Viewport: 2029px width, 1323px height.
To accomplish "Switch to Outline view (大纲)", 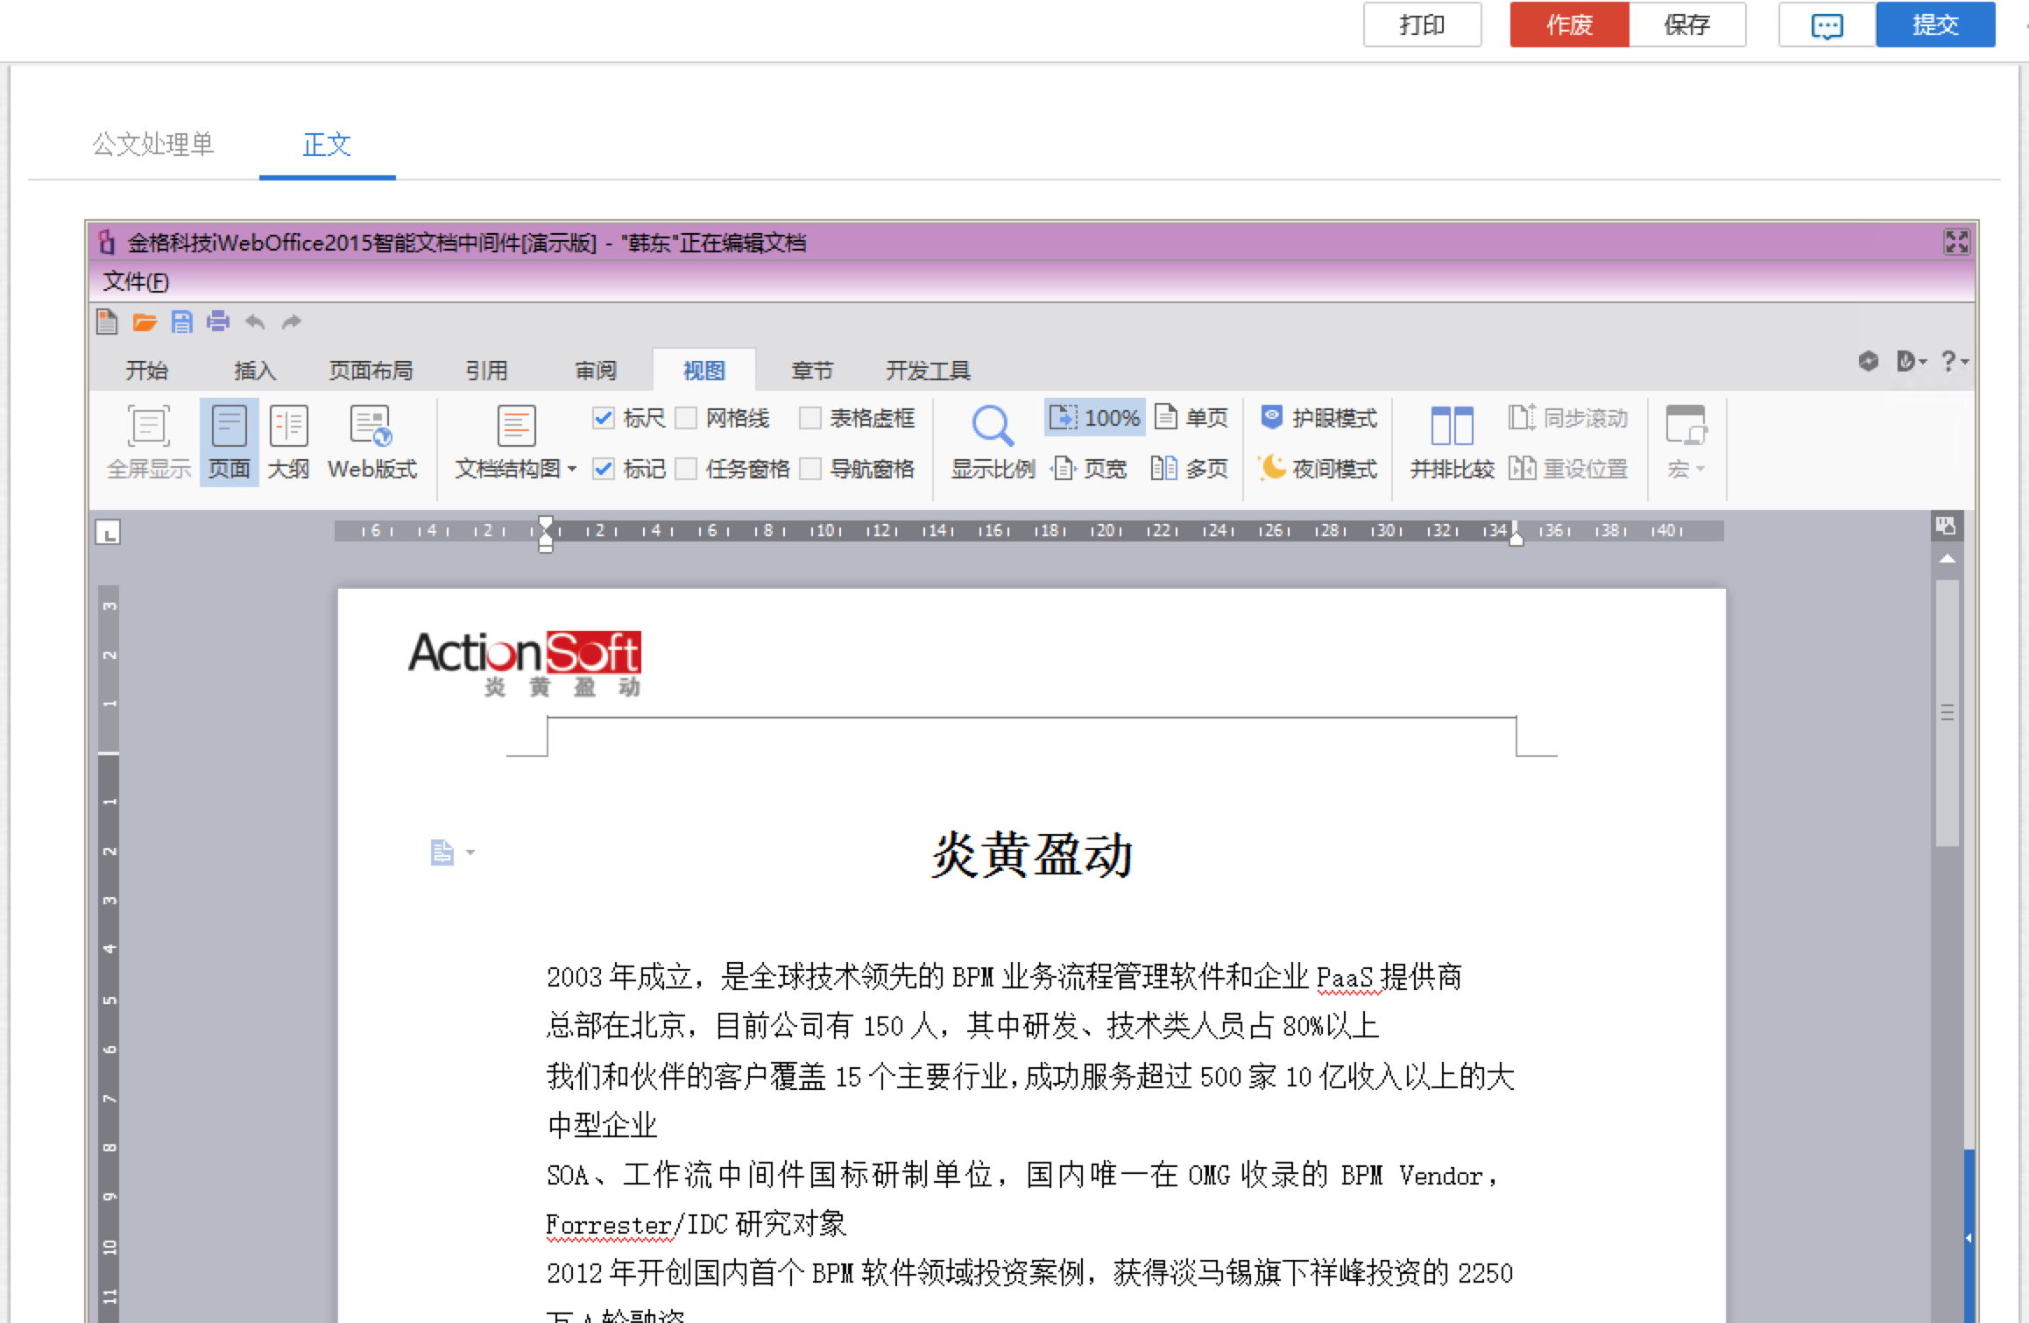I will point(289,442).
